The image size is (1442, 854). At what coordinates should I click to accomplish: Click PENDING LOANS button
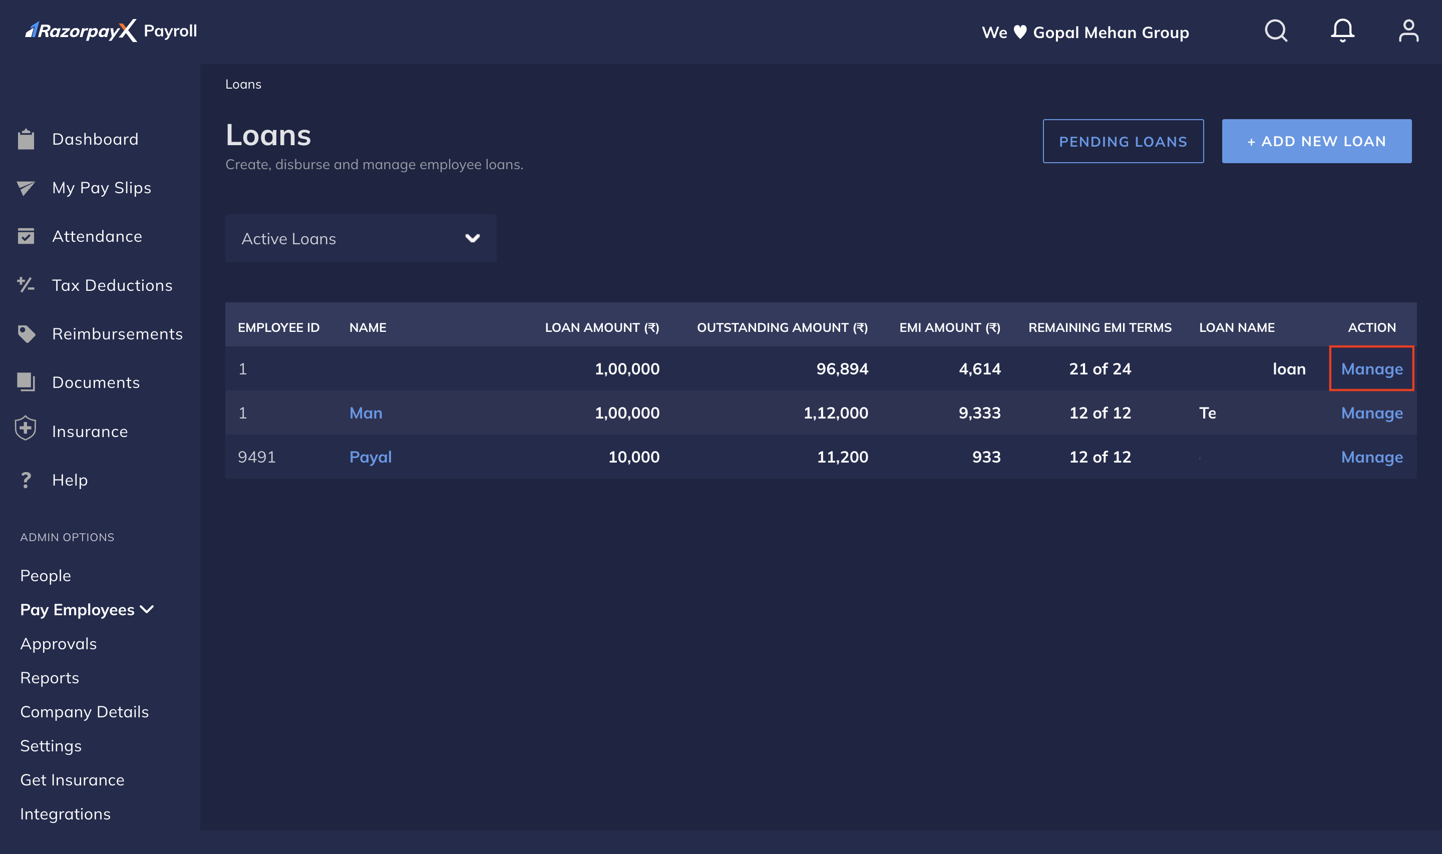(1123, 140)
